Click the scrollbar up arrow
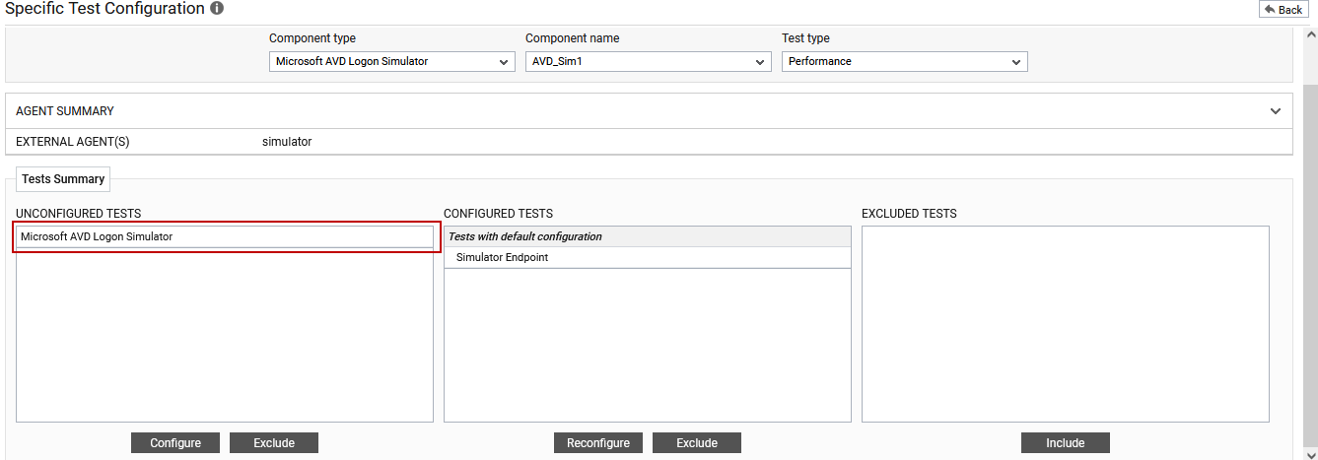Screen dimensions: 1318x460 point(1310,34)
